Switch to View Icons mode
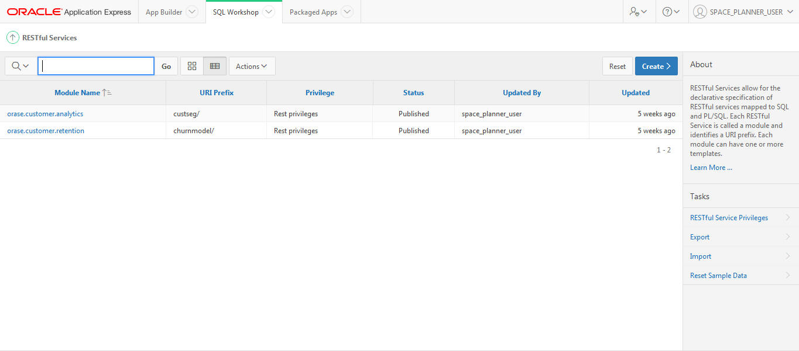This screenshot has height=351, width=799. point(192,66)
